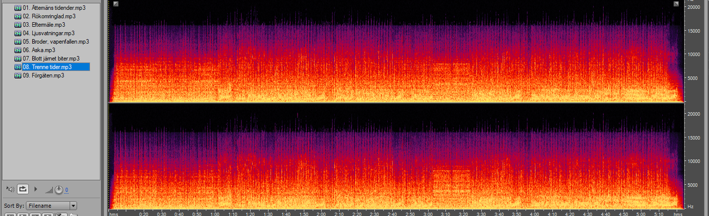Click the hms label at the ruler's right end
The image size is (709, 216).
pos(678,213)
